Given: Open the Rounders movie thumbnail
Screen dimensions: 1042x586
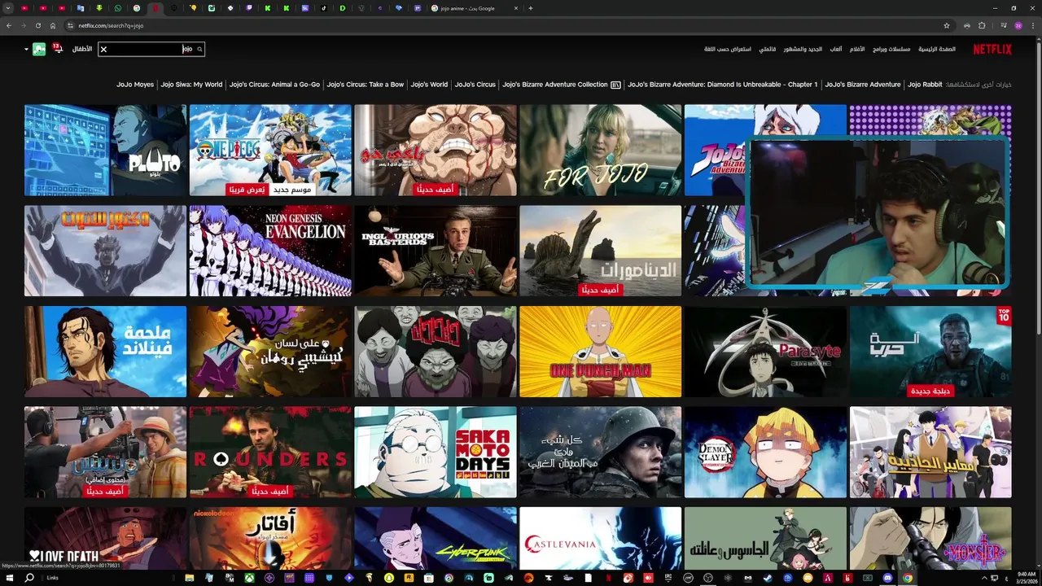Looking at the screenshot, I should 270,453.
